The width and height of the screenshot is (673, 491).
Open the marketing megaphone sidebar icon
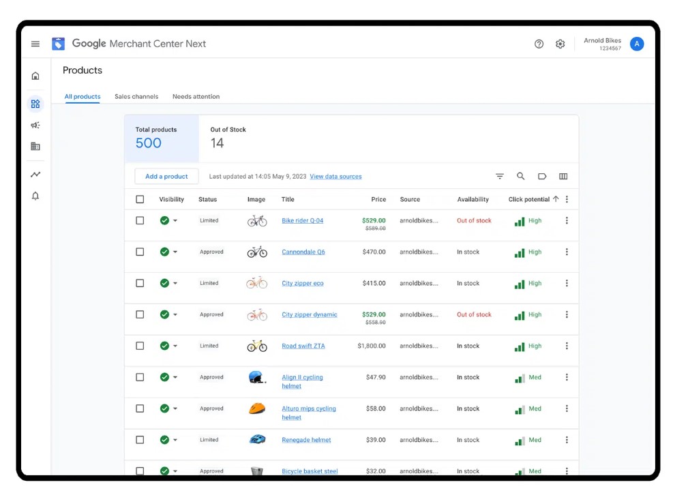[x=35, y=125]
